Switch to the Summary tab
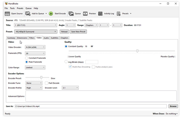 (x=11, y=38)
